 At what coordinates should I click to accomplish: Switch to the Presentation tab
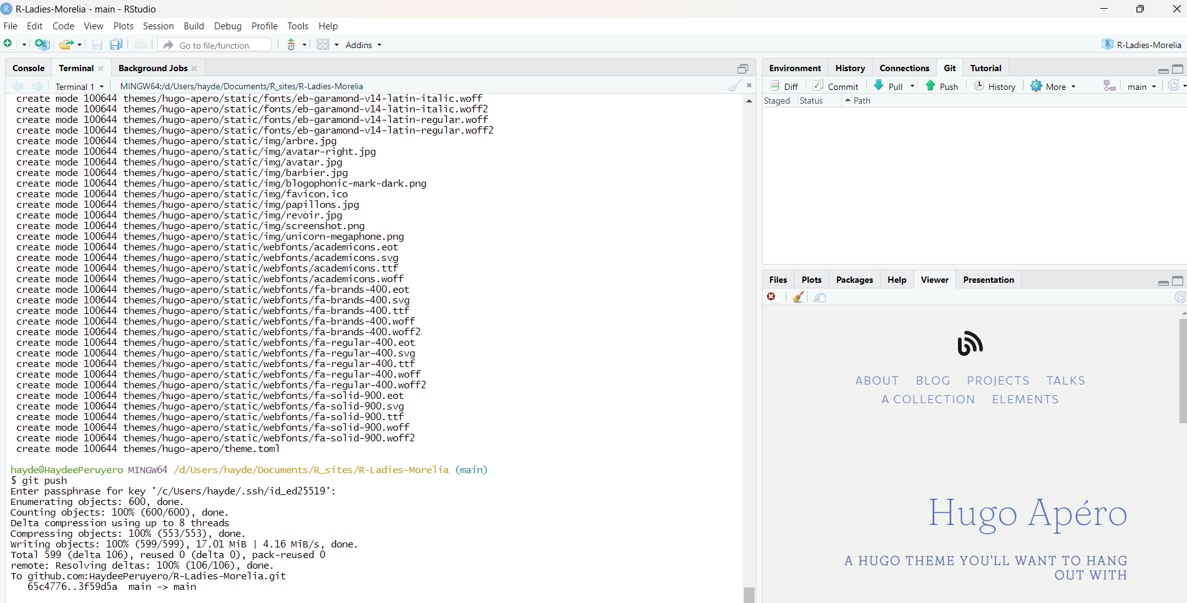click(989, 280)
